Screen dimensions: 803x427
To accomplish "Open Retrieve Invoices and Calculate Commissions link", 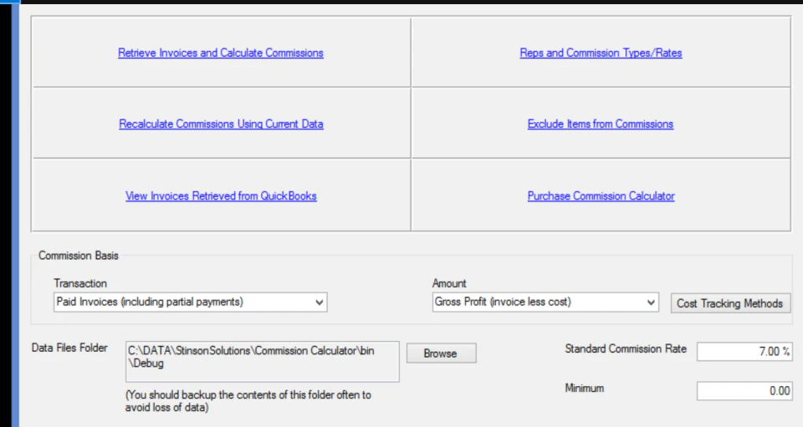I will tap(221, 53).
